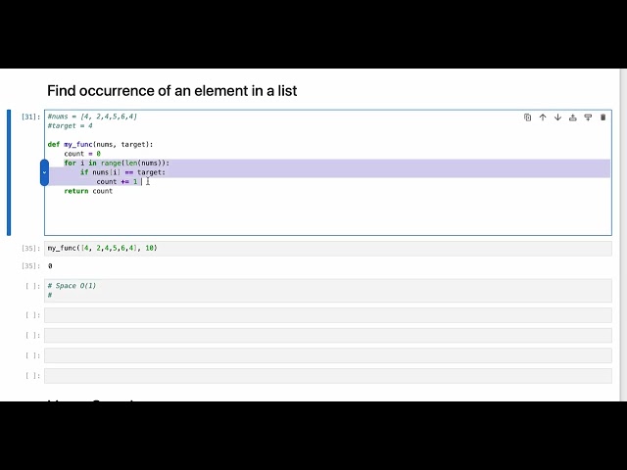Click the output value 0 of cell 35
Viewport: 627px width, 470px height.
50,265
